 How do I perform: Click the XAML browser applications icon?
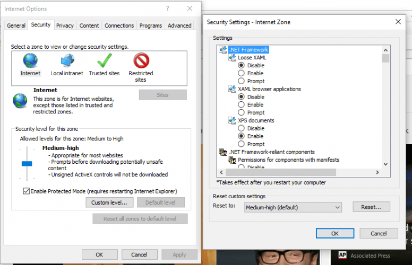click(x=232, y=89)
